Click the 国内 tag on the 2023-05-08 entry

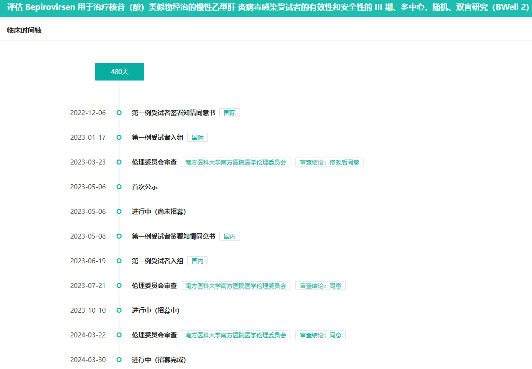[230, 236]
